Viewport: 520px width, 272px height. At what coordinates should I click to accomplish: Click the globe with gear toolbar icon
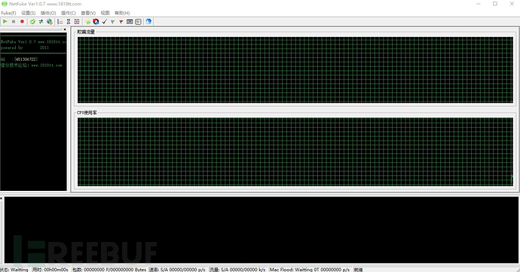[50, 22]
